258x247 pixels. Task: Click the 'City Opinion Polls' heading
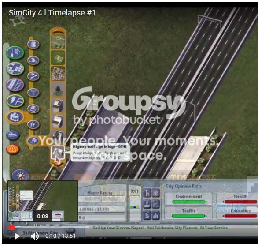pos(184,186)
